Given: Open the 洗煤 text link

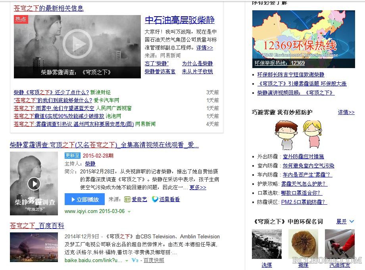Looking at the screenshot, I should (x=267, y=265).
